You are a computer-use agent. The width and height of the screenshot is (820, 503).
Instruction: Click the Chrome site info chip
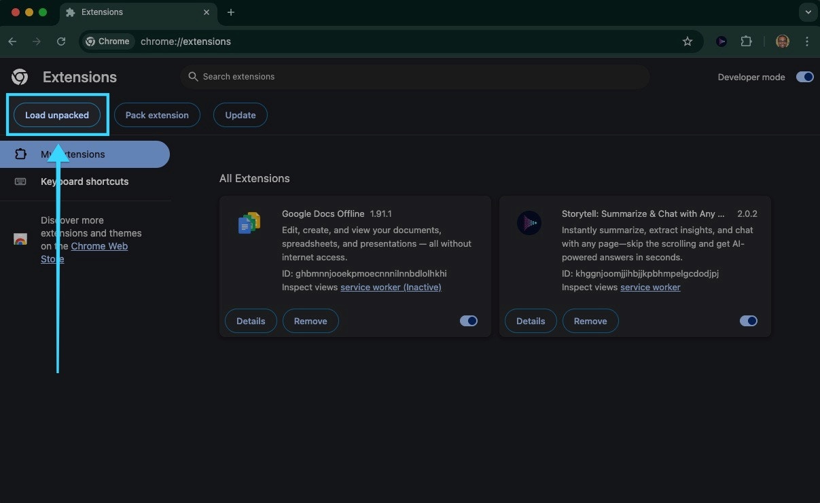(x=107, y=41)
